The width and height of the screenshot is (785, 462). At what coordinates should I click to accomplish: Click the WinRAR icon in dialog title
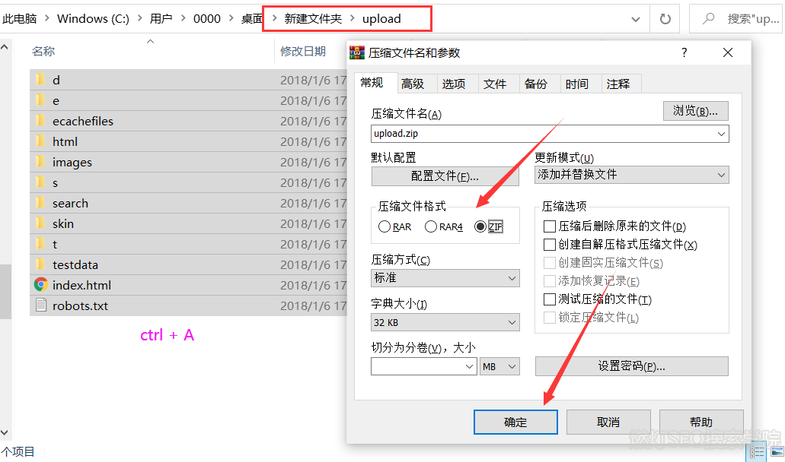pyautogui.click(x=357, y=52)
